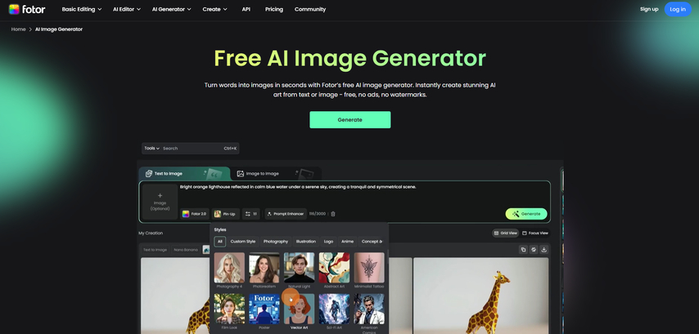Switch to Image to Image tab

276,173
